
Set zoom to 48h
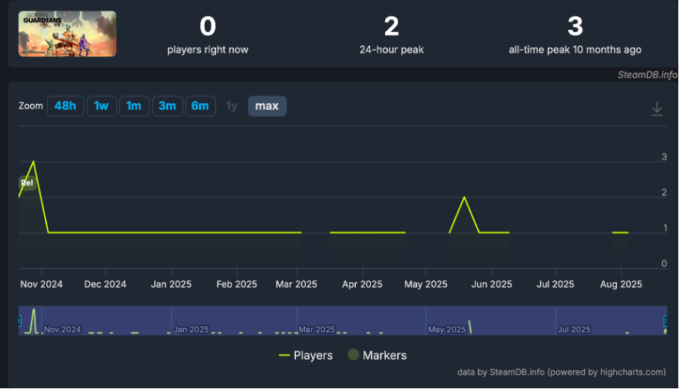coord(65,106)
